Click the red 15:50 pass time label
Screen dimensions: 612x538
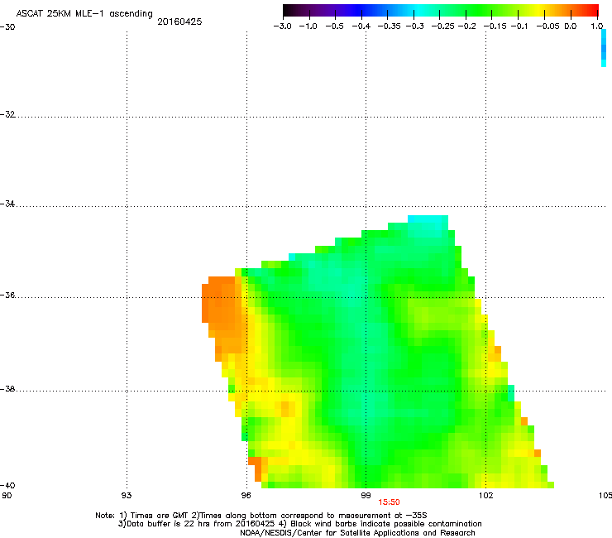coord(390,502)
